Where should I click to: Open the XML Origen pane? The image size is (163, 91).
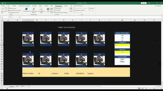click(x=71, y=10)
